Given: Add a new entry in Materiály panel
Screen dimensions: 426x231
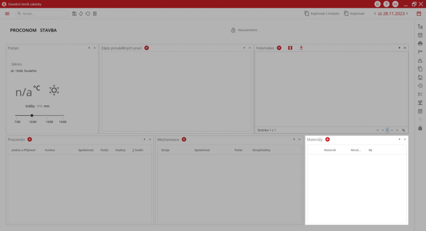Looking at the screenshot, I should pos(327,139).
